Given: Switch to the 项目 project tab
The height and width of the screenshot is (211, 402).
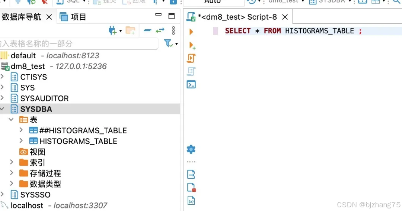Looking at the screenshot, I should click(x=73, y=17).
